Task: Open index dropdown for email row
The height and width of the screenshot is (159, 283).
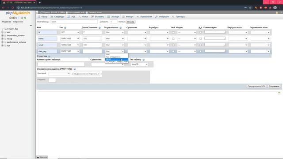Action: [187, 45]
